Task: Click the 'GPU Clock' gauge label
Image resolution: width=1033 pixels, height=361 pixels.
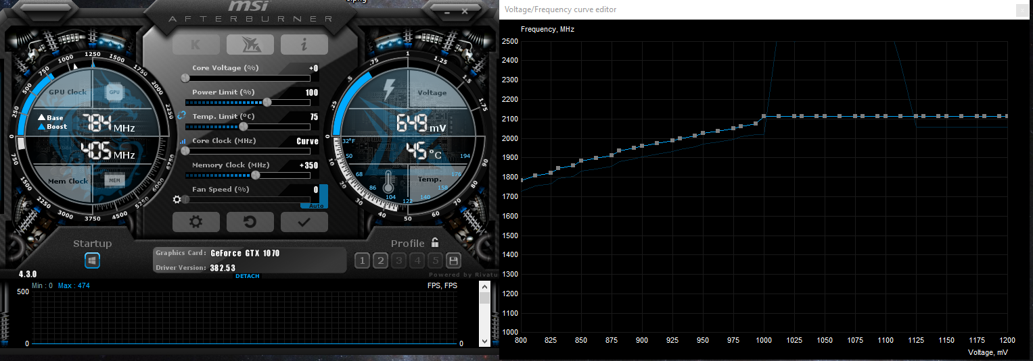Action: (x=68, y=92)
